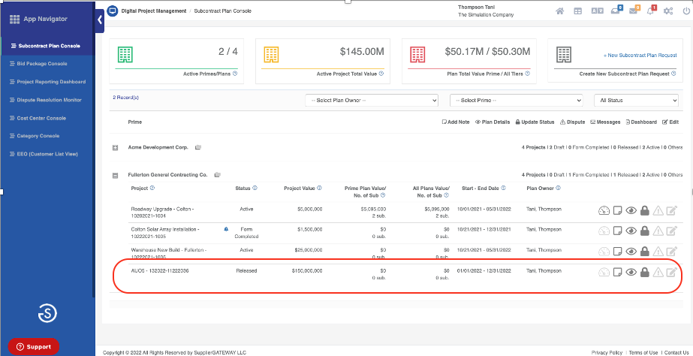Image resolution: width=693 pixels, height=356 pixels.
Task: Click help icon next to Plan Total Value
Action: [x=528, y=74]
